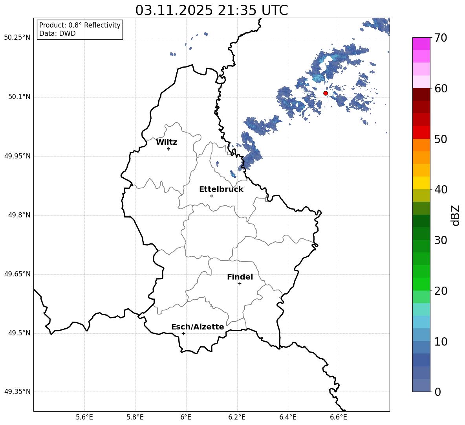
Task: Click the colorbar tick label 40
Action: click(441, 190)
